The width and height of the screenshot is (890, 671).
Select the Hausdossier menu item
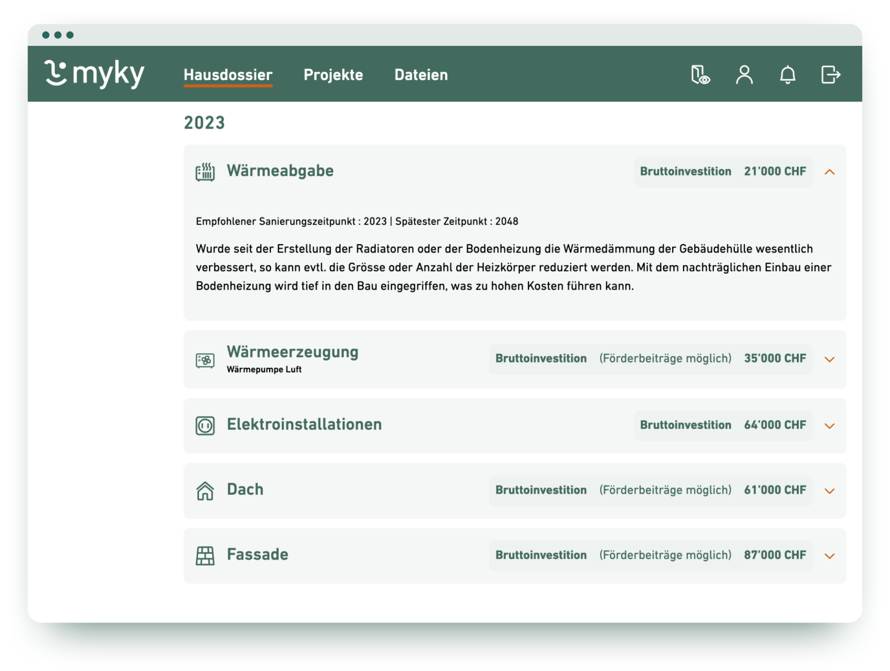tap(228, 75)
